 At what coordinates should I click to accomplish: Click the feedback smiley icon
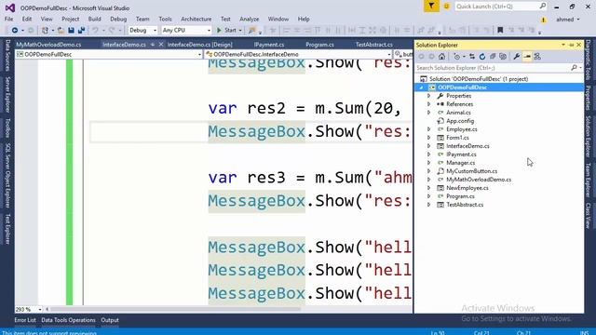tap(446, 7)
